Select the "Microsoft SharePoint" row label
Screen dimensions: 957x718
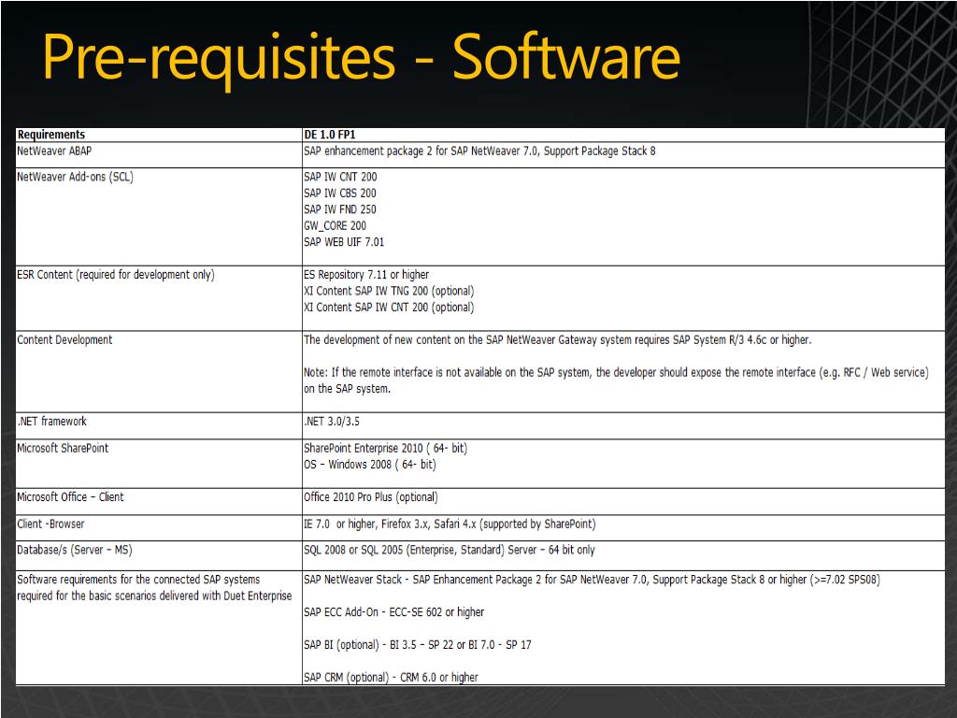click(63, 448)
